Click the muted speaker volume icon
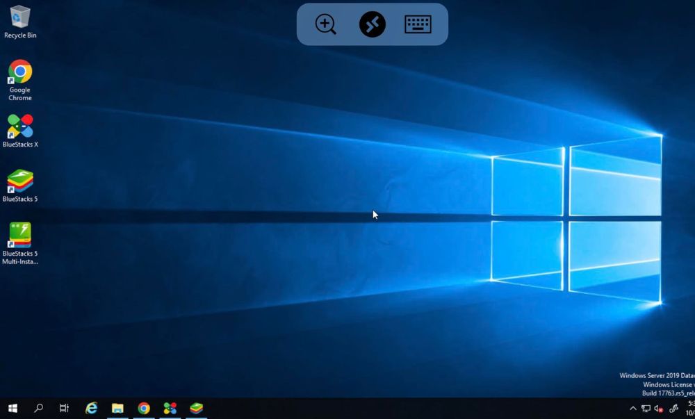 [658, 409]
